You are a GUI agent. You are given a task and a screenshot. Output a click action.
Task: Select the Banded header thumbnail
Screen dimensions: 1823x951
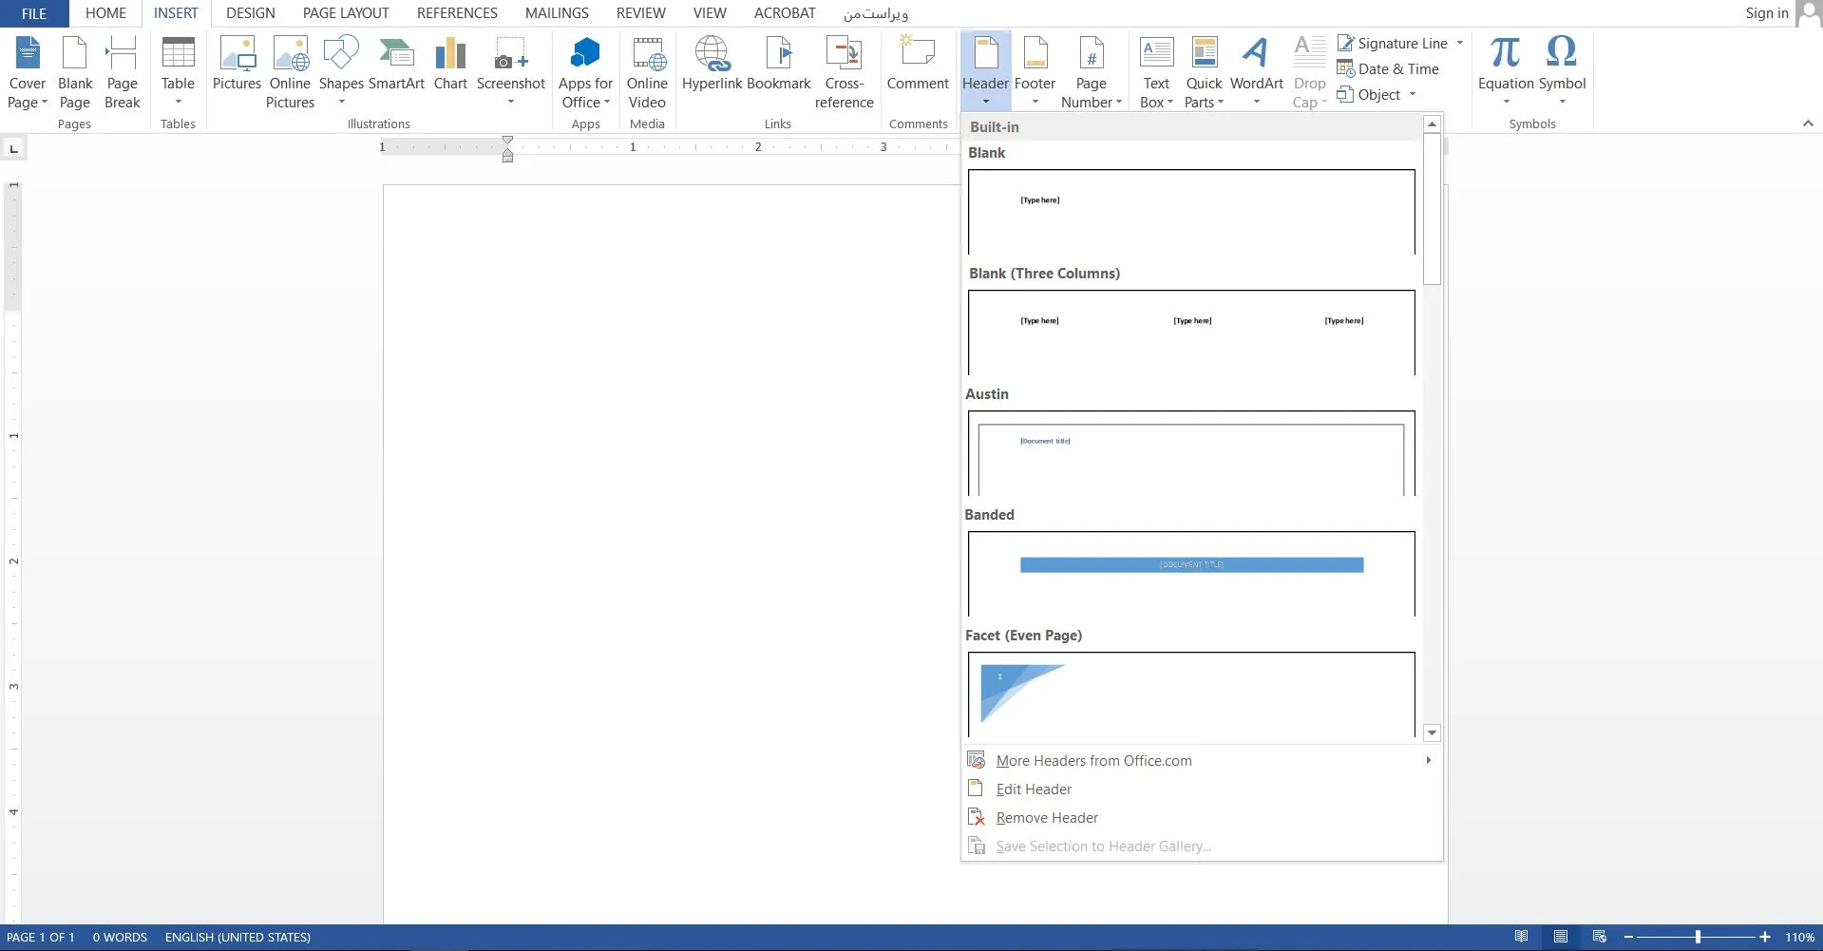pos(1191,573)
